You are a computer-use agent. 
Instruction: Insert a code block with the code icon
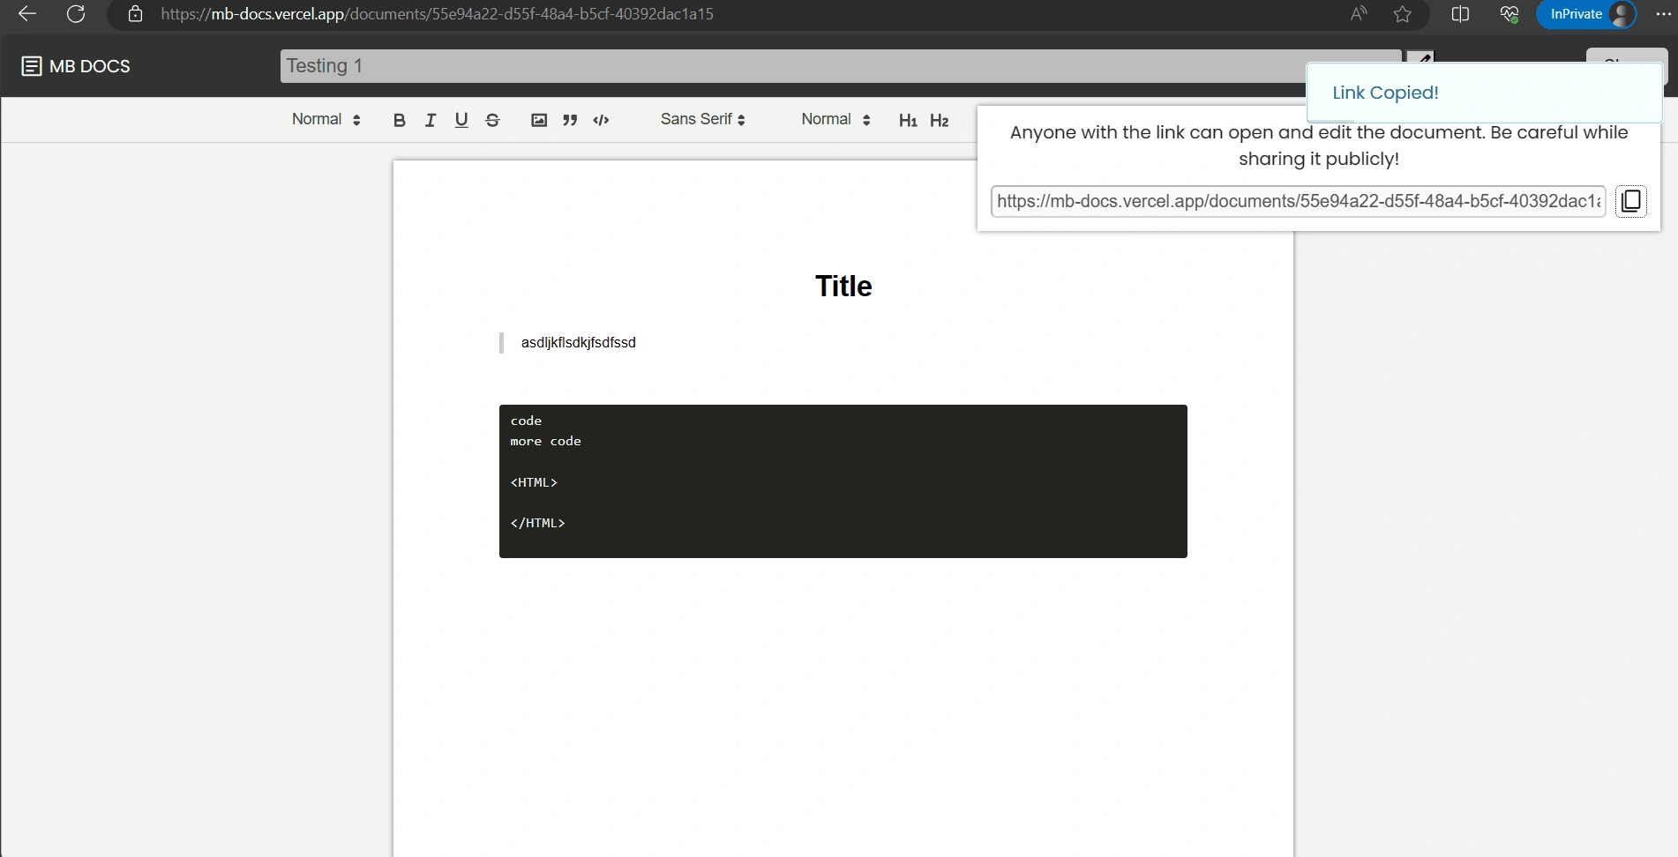(x=602, y=121)
